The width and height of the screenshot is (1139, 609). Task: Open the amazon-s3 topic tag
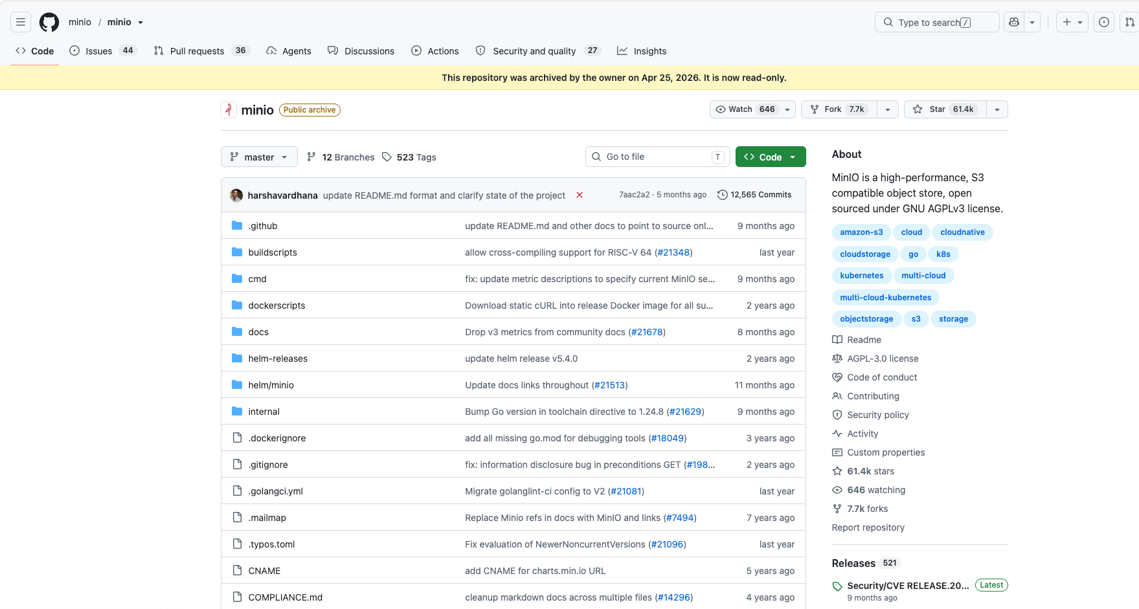(x=861, y=232)
